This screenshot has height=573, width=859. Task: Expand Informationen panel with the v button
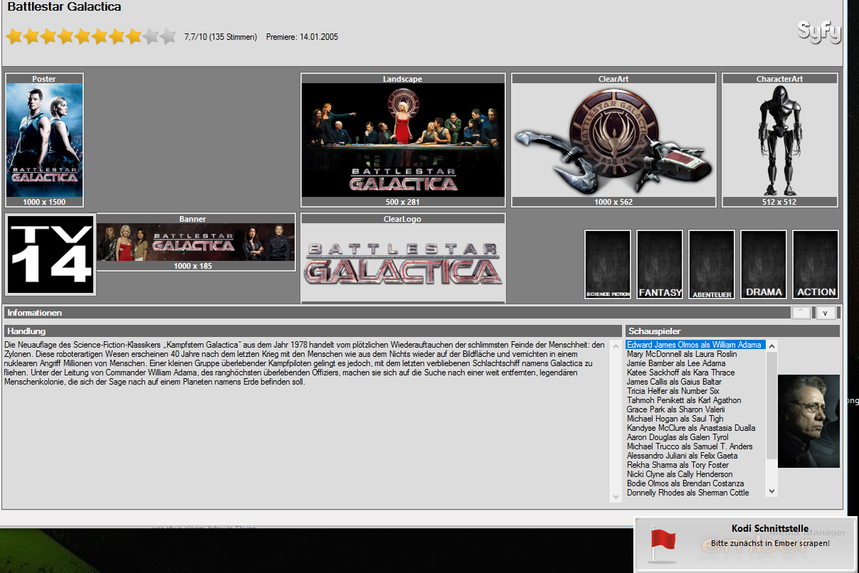click(x=826, y=312)
